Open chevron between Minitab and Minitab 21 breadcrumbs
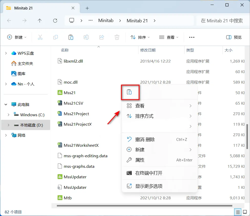This screenshot has width=250, height=216. click(x=120, y=21)
